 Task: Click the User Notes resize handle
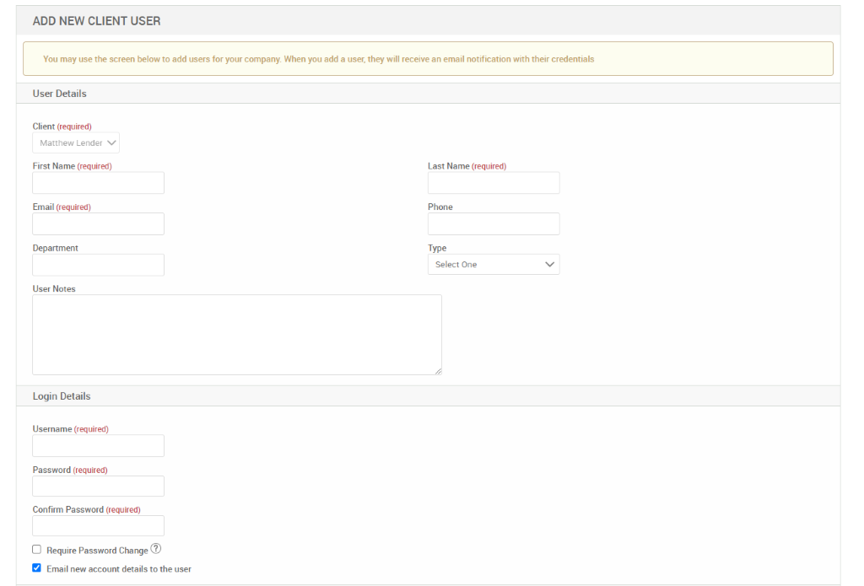coord(438,371)
